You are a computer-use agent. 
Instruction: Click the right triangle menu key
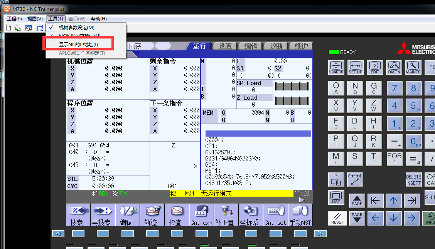(x=320, y=234)
